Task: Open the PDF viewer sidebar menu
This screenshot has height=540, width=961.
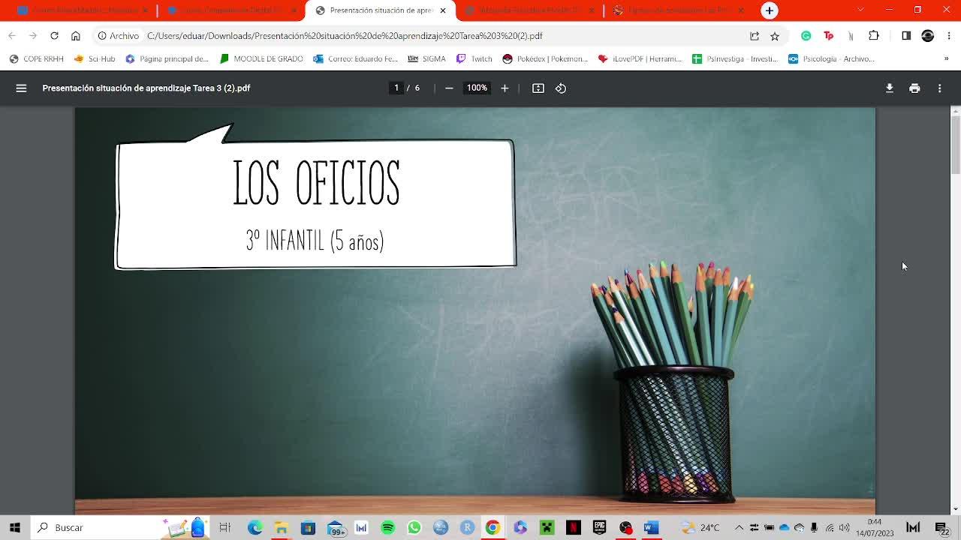Action: [x=21, y=88]
